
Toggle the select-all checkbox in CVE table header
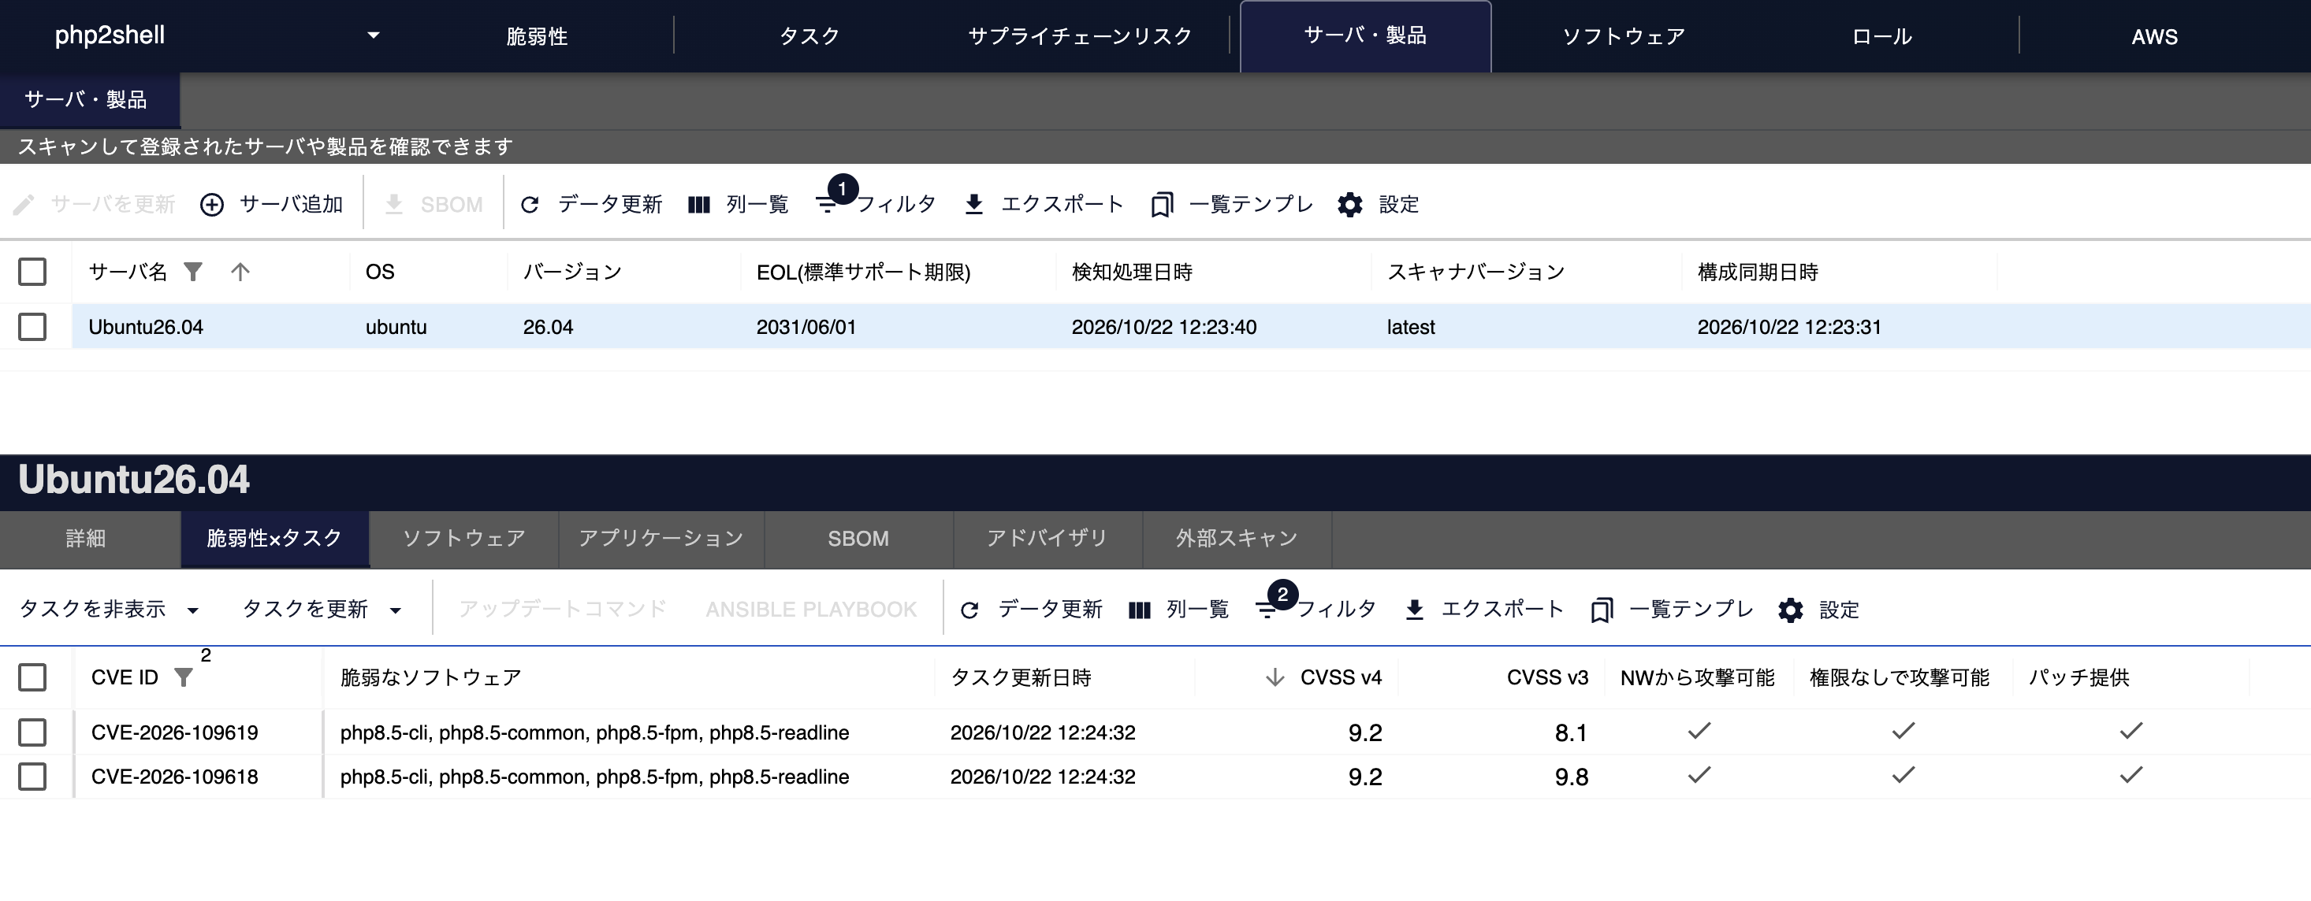(32, 677)
